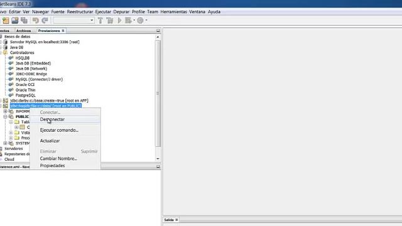Click the Controladores folder icon
The height and width of the screenshot is (226, 402).
click(6, 53)
